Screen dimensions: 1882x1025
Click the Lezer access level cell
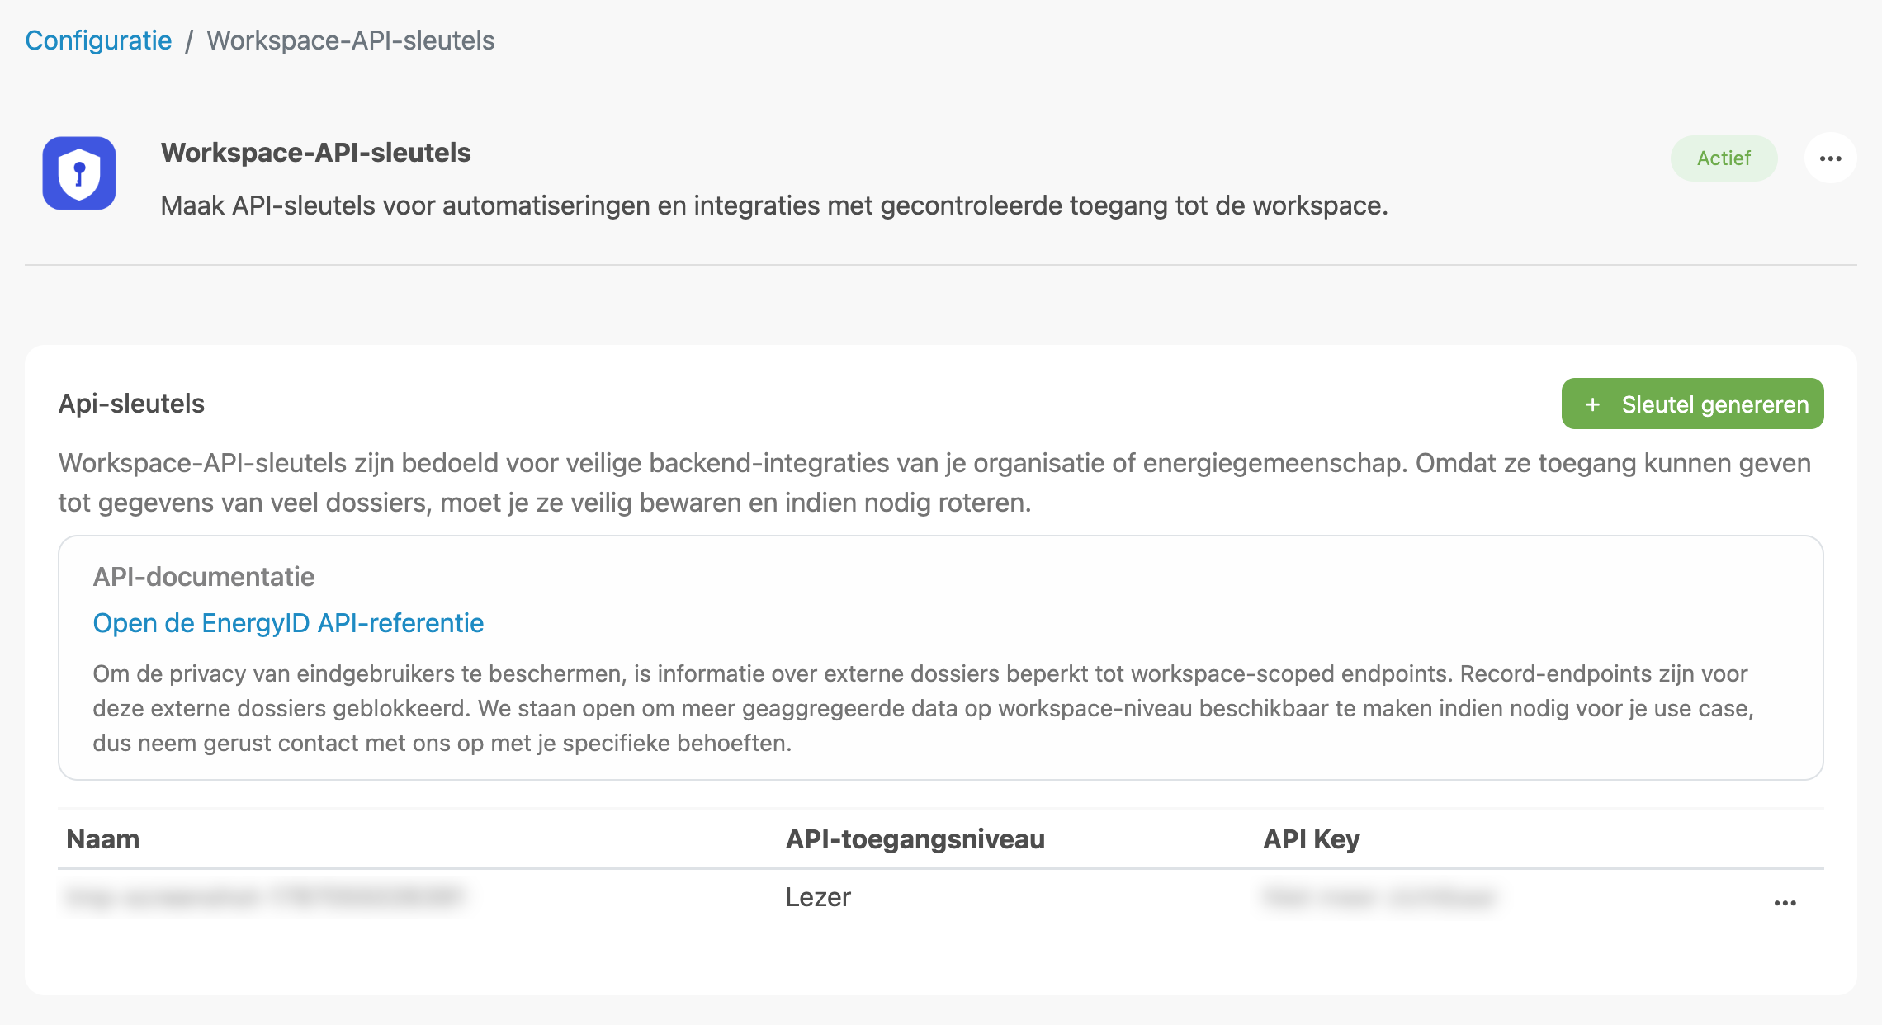(817, 897)
